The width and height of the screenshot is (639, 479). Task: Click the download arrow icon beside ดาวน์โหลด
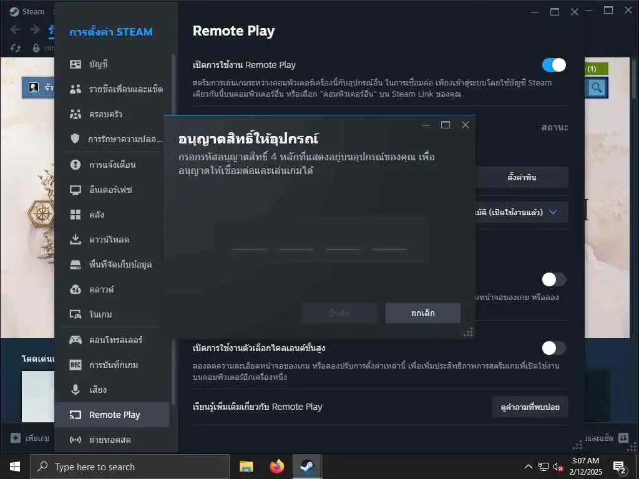pyautogui.click(x=76, y=239)
